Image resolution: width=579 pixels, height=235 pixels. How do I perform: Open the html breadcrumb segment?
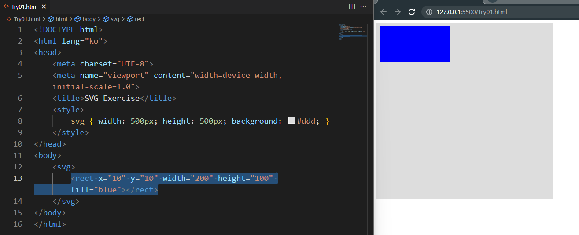point(58,19)
